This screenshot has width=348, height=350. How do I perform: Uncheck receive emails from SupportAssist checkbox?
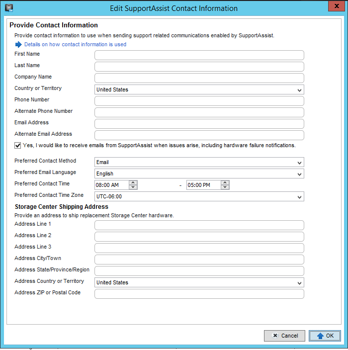(x=17, y=146)
